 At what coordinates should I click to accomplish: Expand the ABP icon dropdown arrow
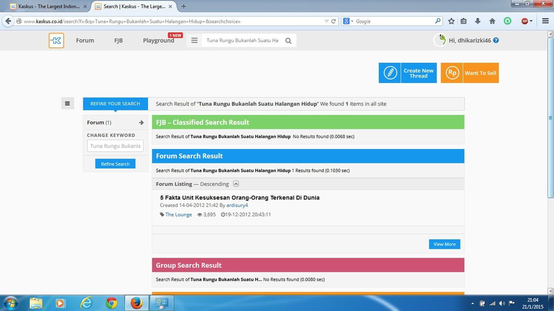(x=531, y=21)
